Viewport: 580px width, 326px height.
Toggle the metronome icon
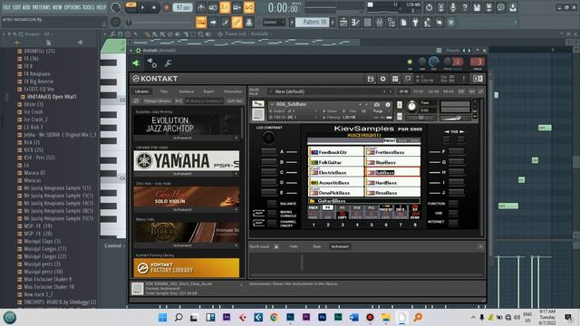[201, 7]
